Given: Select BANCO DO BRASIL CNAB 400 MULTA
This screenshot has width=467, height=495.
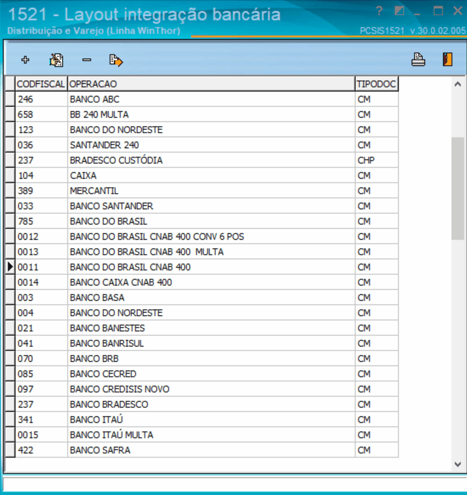Looking at the screenshot, I should (202, 251).
